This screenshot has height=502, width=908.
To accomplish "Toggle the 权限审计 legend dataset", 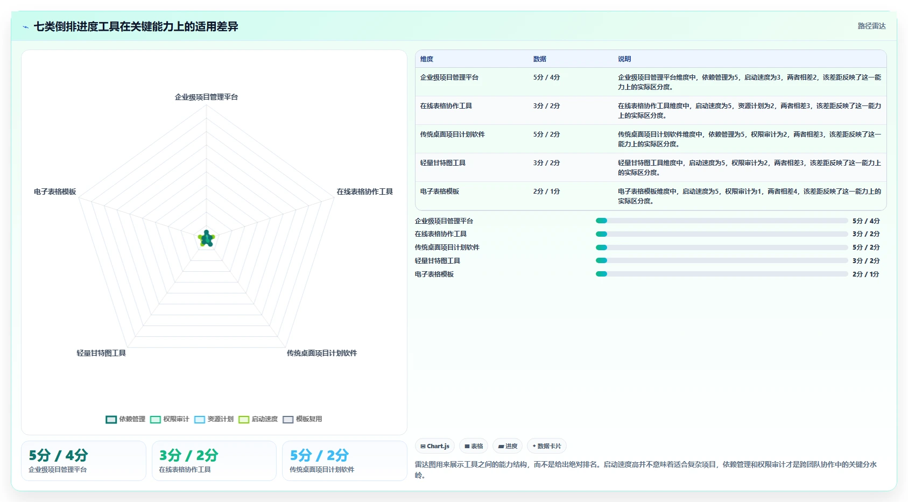I will (170, 419).
